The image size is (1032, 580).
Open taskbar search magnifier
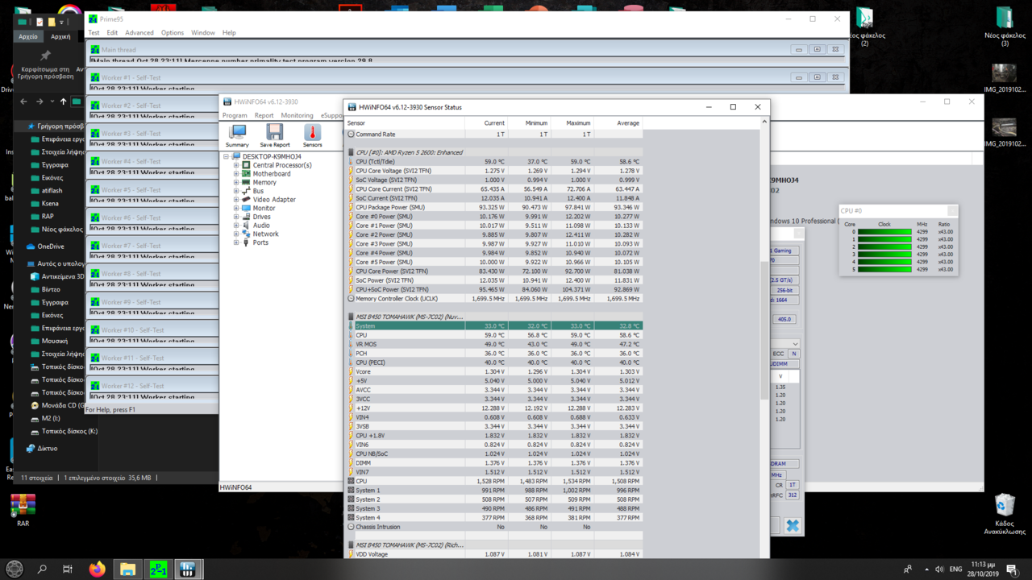click(x=42, y=569)
